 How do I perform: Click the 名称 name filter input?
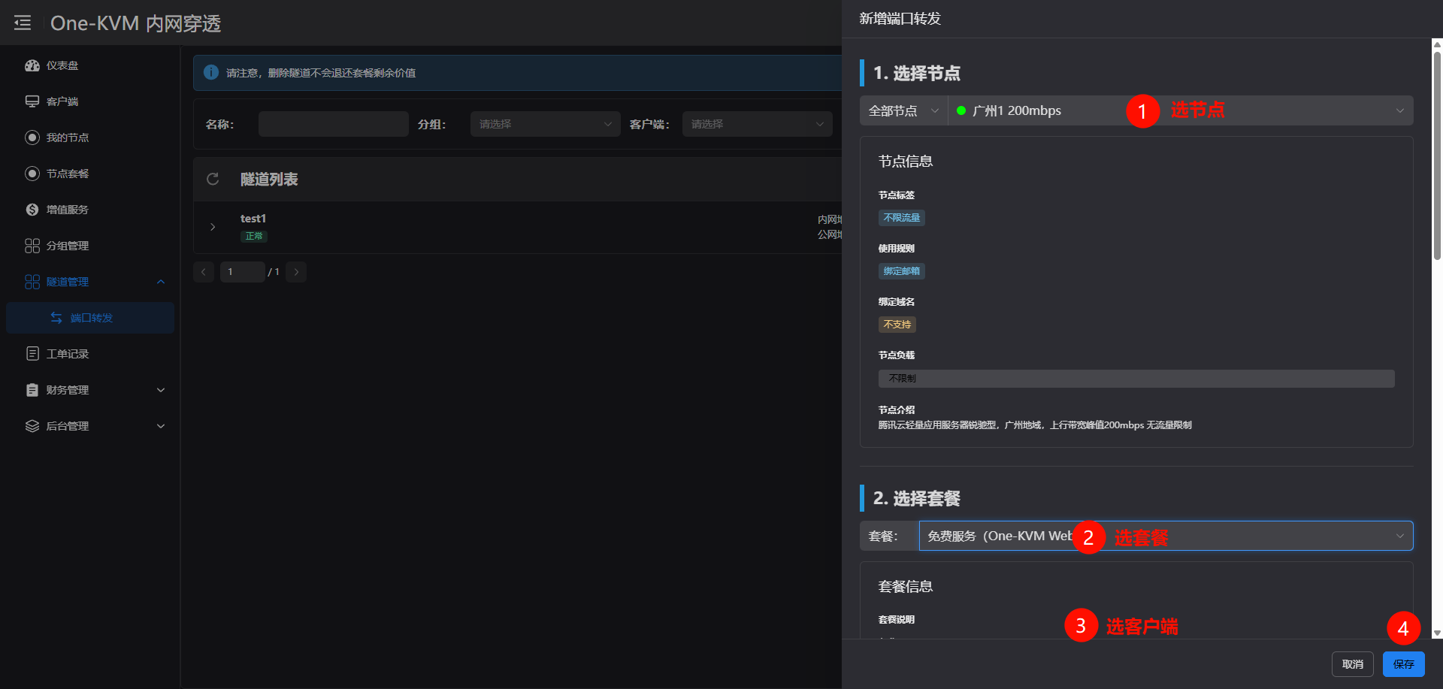pos(333,124)
